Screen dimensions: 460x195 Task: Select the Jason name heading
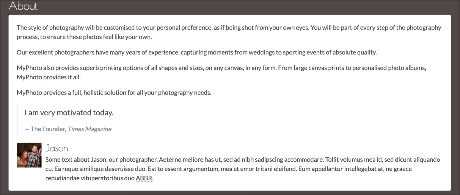(57, 148)
